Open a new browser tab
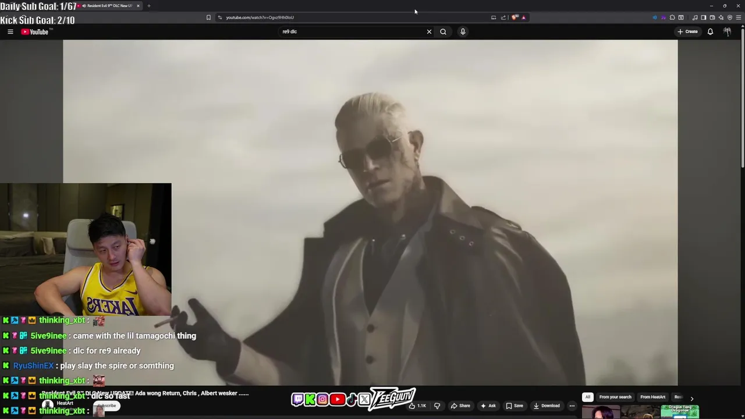Image resolution: width=745 pixels, height=419 pixels. [x=149, y=6]
